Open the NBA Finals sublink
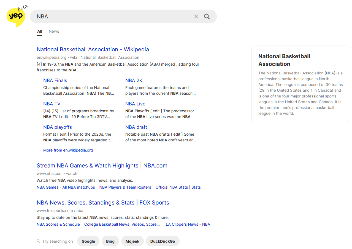This screenshot has height=249, width=352. pos(55,80)
